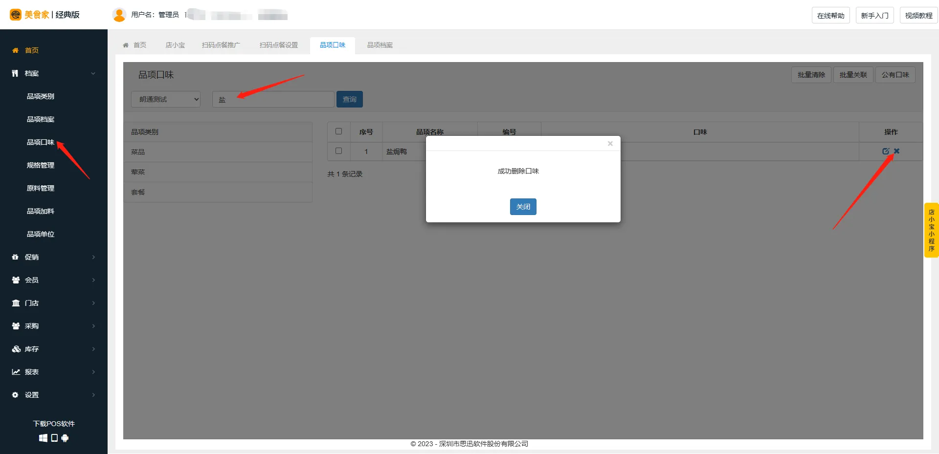Close the dialog with the X icon

tap(610, 144)
